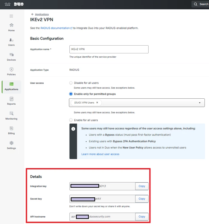The height and width of the screenshot is (224, 209).
Task: Click the Monitoring icon in sidebar
Action: (11, 114)
